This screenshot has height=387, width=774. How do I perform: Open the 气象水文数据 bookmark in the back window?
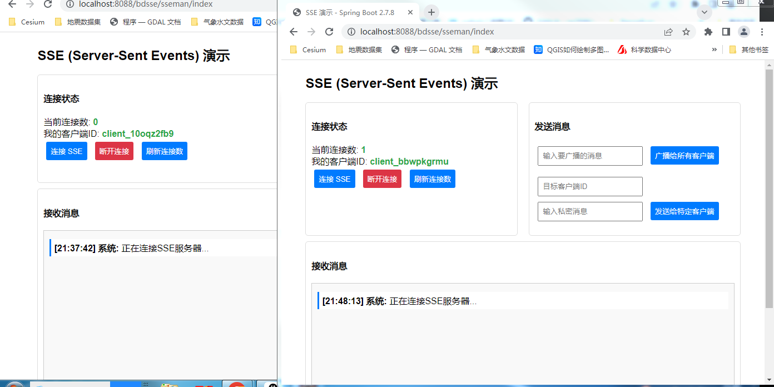(217, 22)
